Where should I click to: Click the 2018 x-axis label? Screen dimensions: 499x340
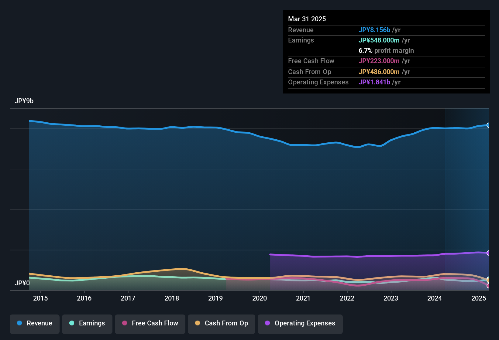(172, 298)
